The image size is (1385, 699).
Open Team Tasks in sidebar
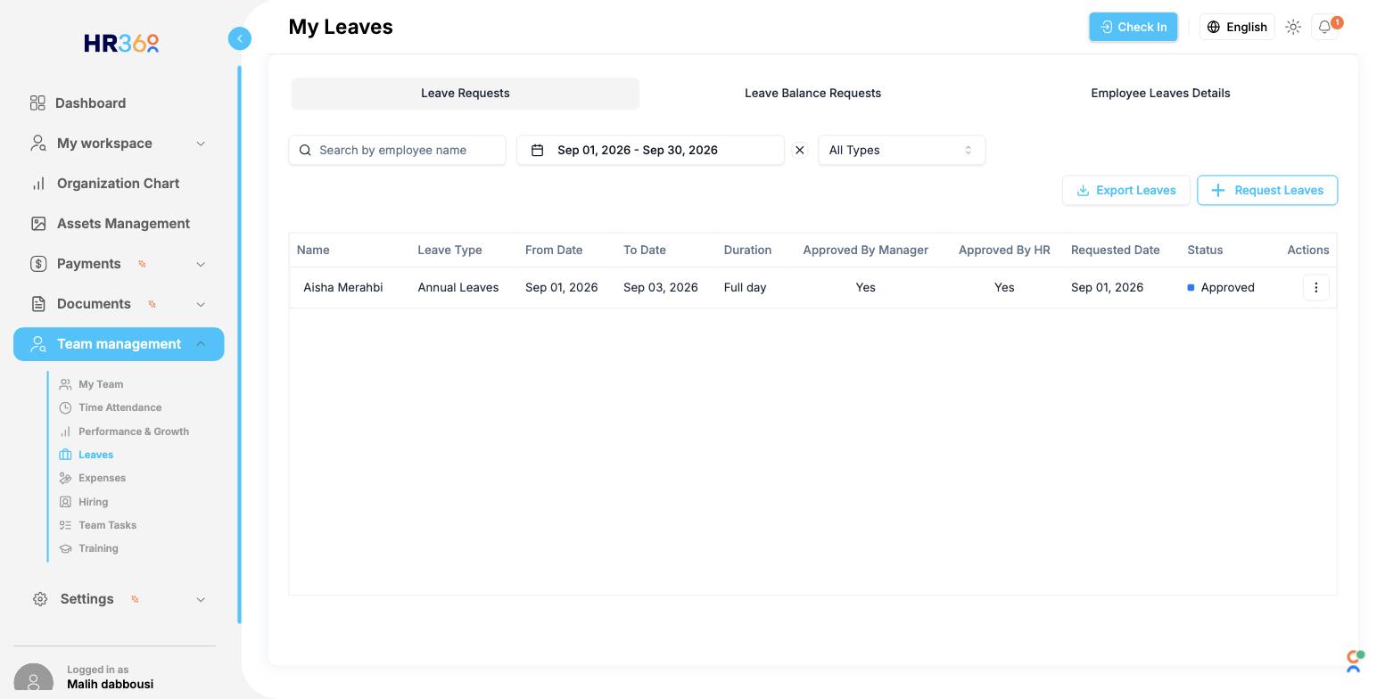pos(107,525)
